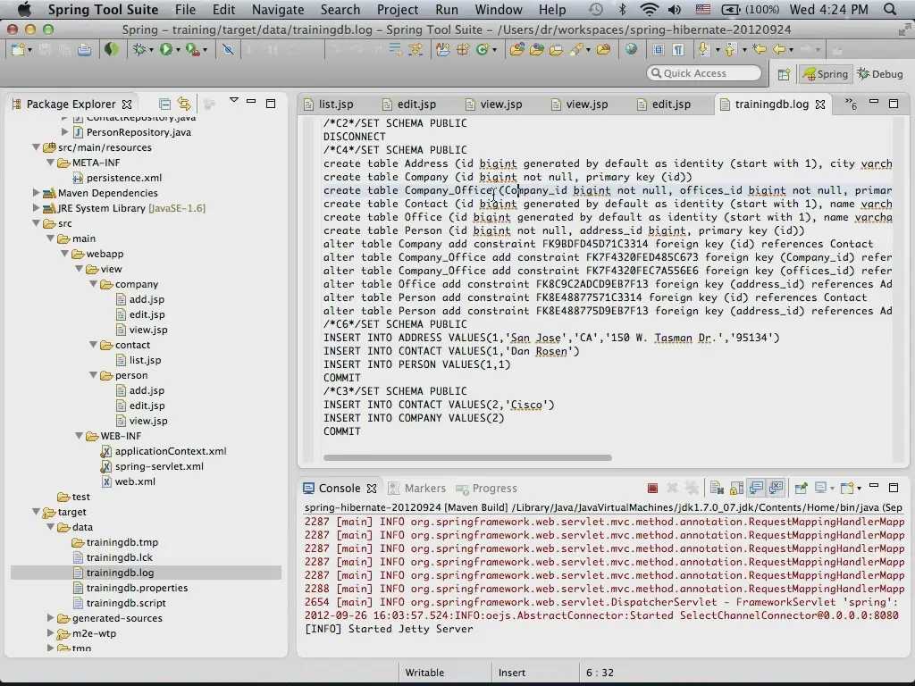Switch to the Markers tab
The image size is (915, 686).
click(417, 489)
